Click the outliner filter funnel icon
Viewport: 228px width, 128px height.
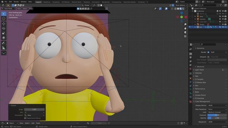[221, 5]
